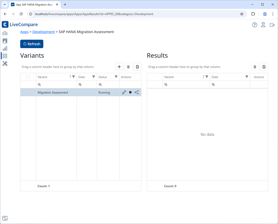This screenshot has width=278, height=224.
Task: Click the Date search field in Results grid
Action: 230,85
